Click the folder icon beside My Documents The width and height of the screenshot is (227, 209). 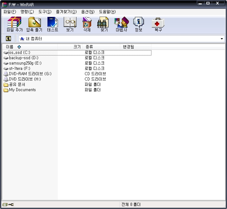tap(6, 90)
